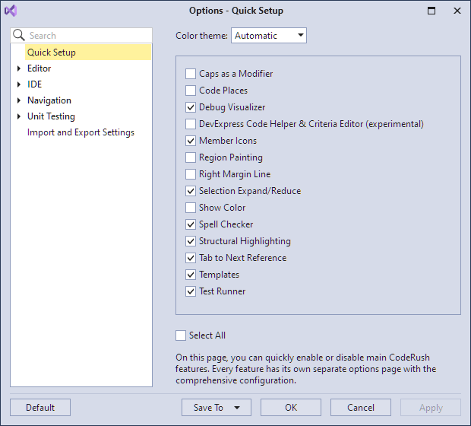Click the 'Options - Quick Setup' title

click(236, 11)
